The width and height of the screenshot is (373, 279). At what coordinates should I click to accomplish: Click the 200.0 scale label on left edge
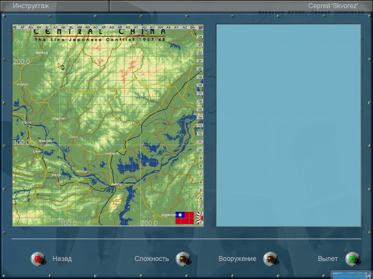tap(22, 62)
